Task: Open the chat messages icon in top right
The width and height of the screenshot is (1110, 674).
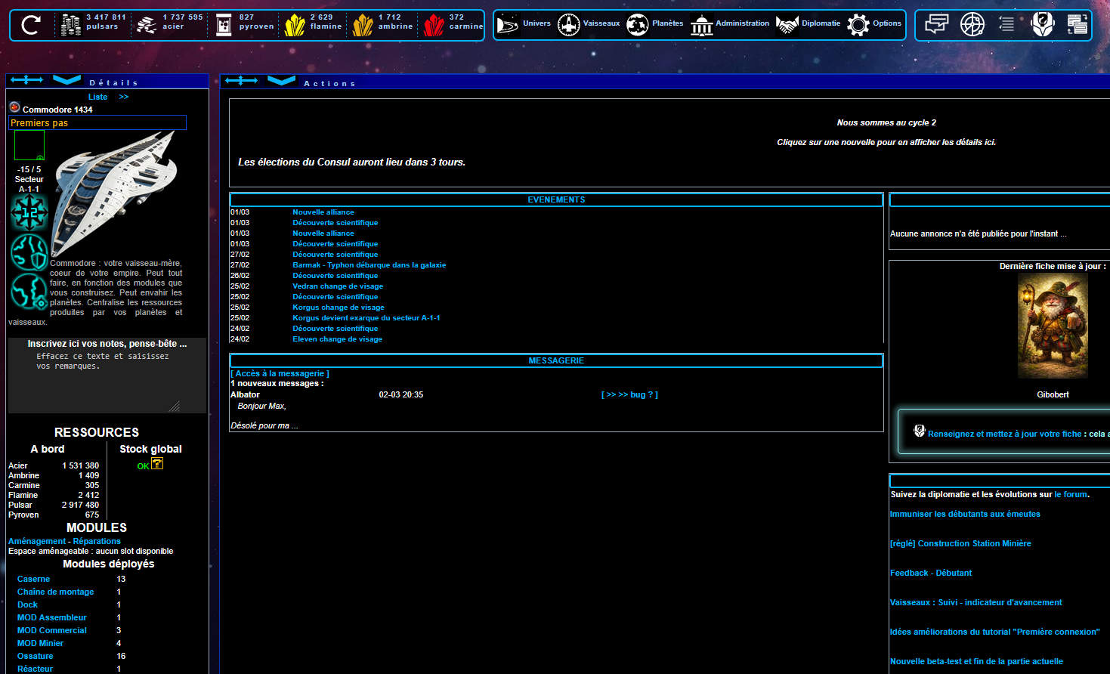Action: (936, 25)
